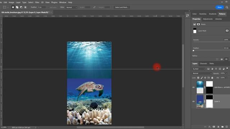Filter layers by adjustment layers icon
The width and height of the screenshot is (230, 129).
click(212, 69)
